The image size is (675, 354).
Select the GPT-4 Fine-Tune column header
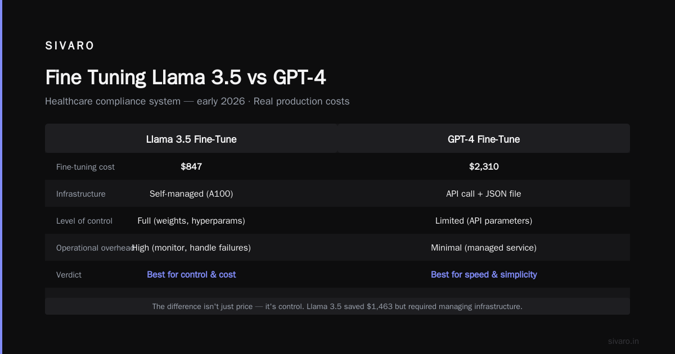484,139
